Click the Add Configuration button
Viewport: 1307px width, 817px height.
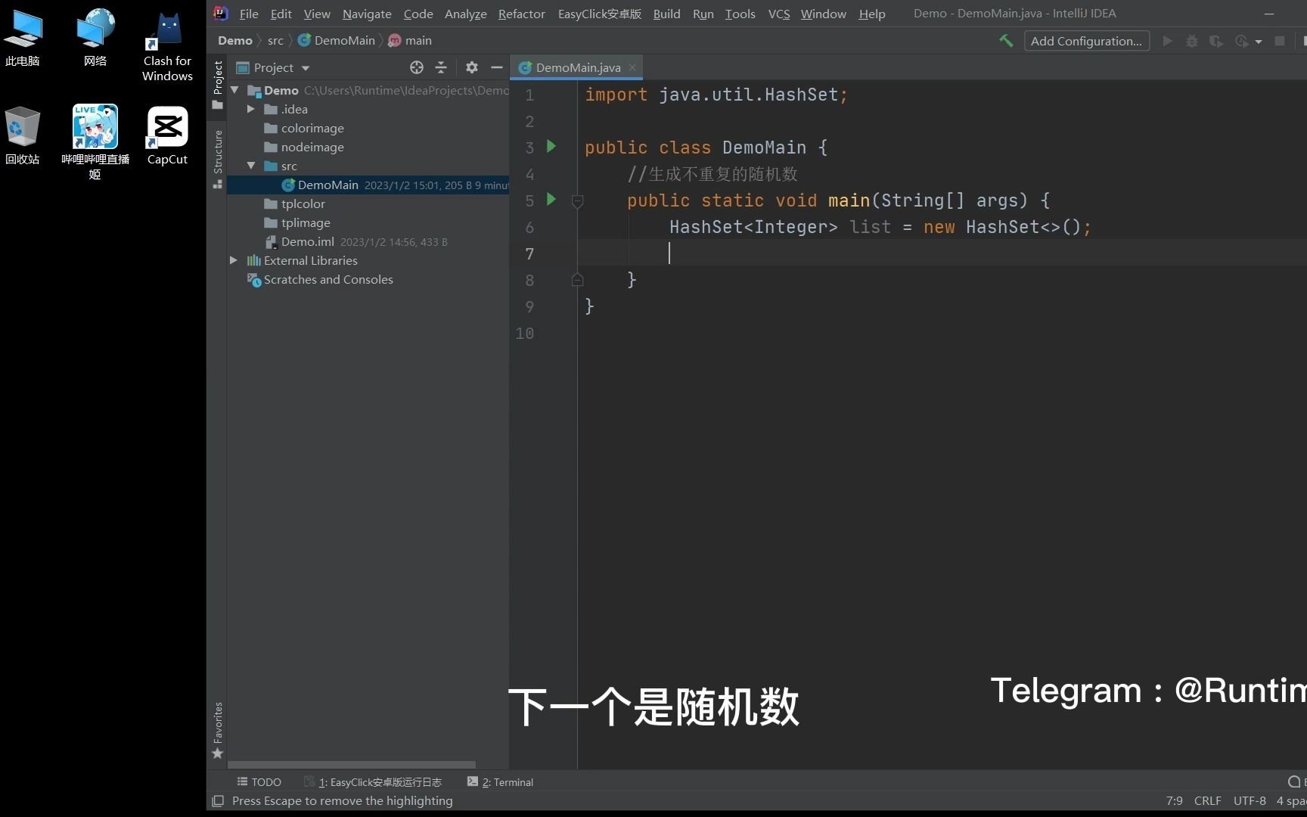(x=1086, y=40)
